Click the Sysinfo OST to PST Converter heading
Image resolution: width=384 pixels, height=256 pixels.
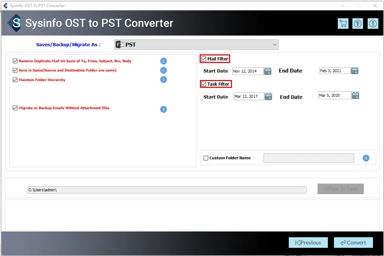[99, 23]
